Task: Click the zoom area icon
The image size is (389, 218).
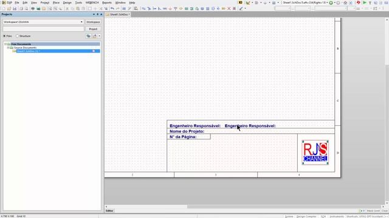Action: (x=55, y=8)
